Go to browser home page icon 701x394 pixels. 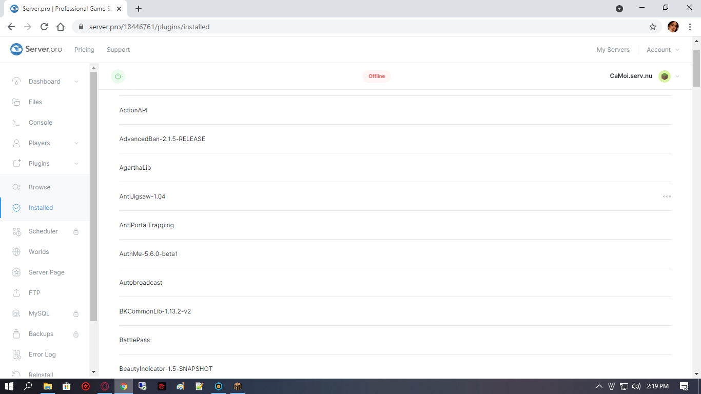coord(61,27)
